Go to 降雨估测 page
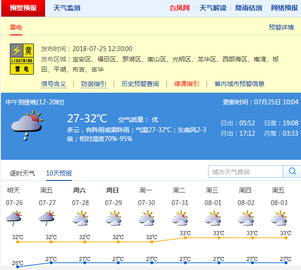 coord(249,8)
